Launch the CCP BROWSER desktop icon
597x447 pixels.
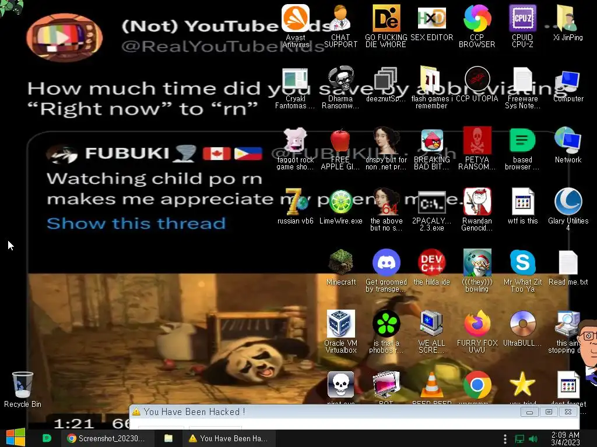click(477, 26)
